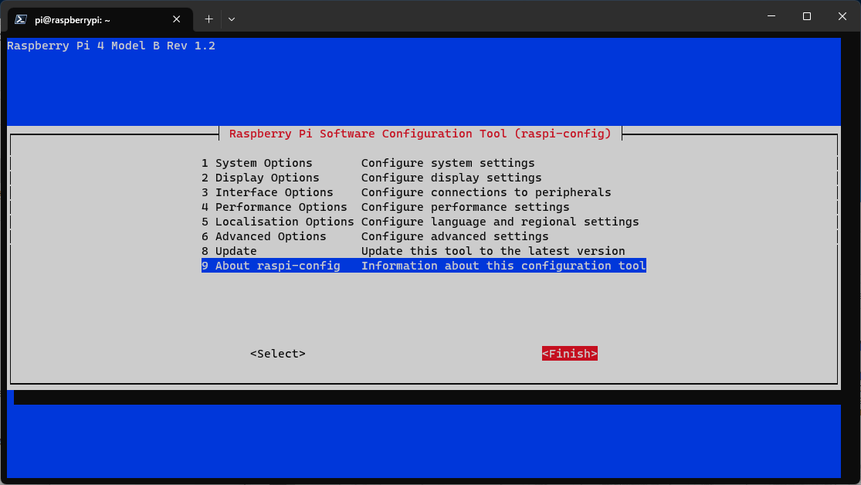This screenshot has height=485, width=861.
Task: Close the terminal window
Action: 842,16
